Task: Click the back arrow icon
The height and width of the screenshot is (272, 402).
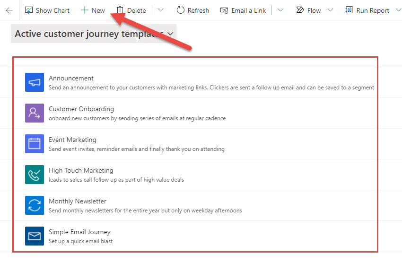Action: click(9, 10)
